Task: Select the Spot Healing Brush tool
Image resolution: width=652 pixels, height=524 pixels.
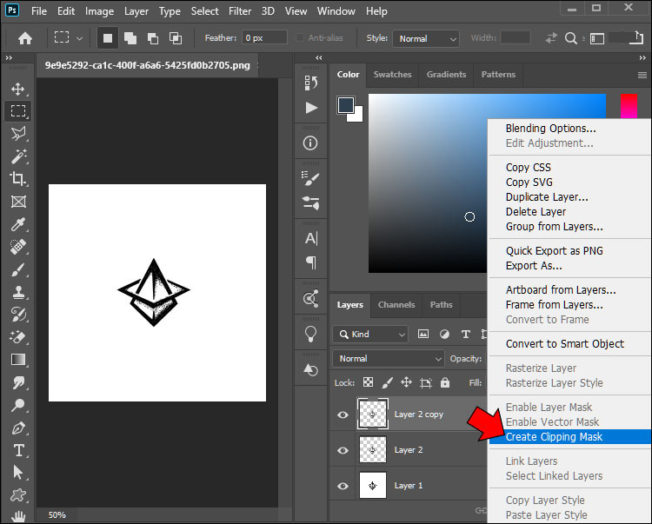Action: pyautogui.click(x=18, y=247)
